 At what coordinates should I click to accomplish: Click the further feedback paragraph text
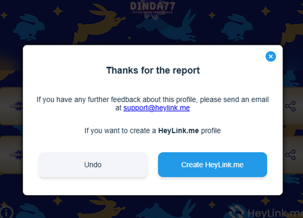[x=153, y=104]
